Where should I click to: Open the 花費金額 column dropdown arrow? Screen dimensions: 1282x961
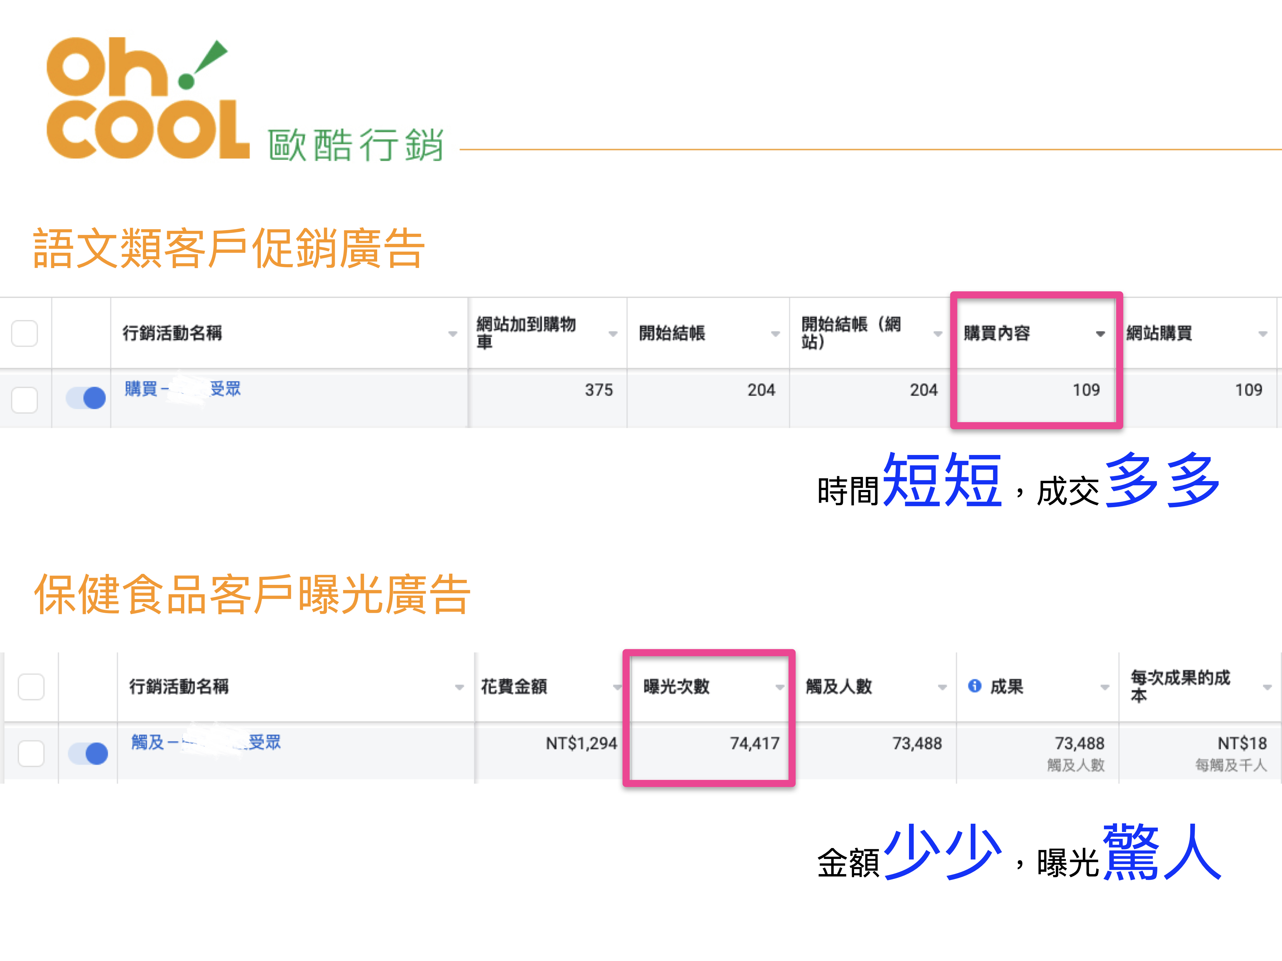pyautogui.click(x=617, y=687)
